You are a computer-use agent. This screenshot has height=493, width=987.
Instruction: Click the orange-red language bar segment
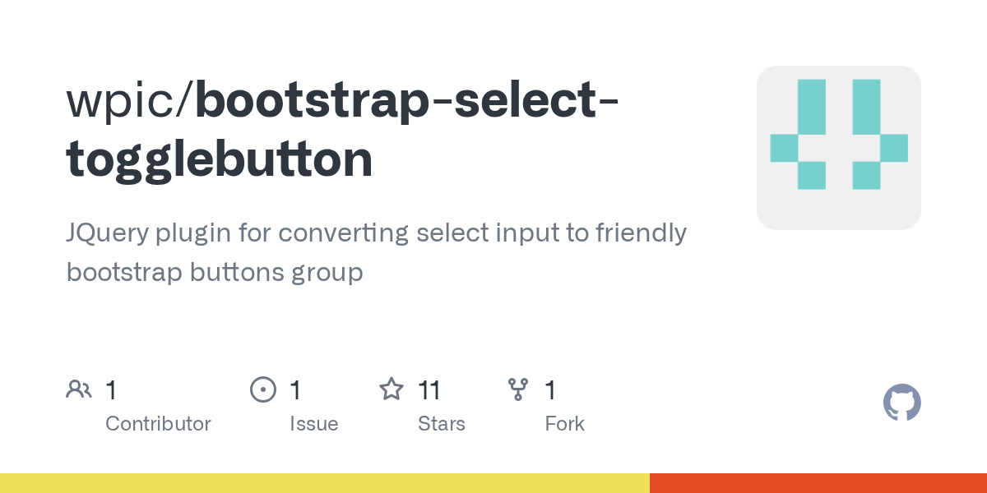tap(818, 483)
